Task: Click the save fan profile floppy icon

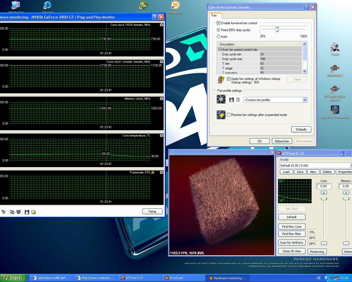Action: (231, 100)
